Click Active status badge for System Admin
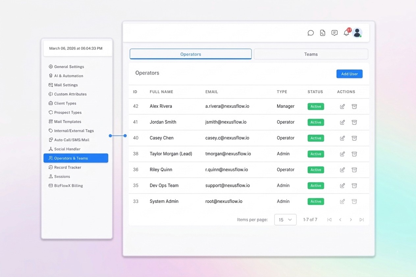Image resolution: width=416 pixels, height=277 pixels. point(316,201)
